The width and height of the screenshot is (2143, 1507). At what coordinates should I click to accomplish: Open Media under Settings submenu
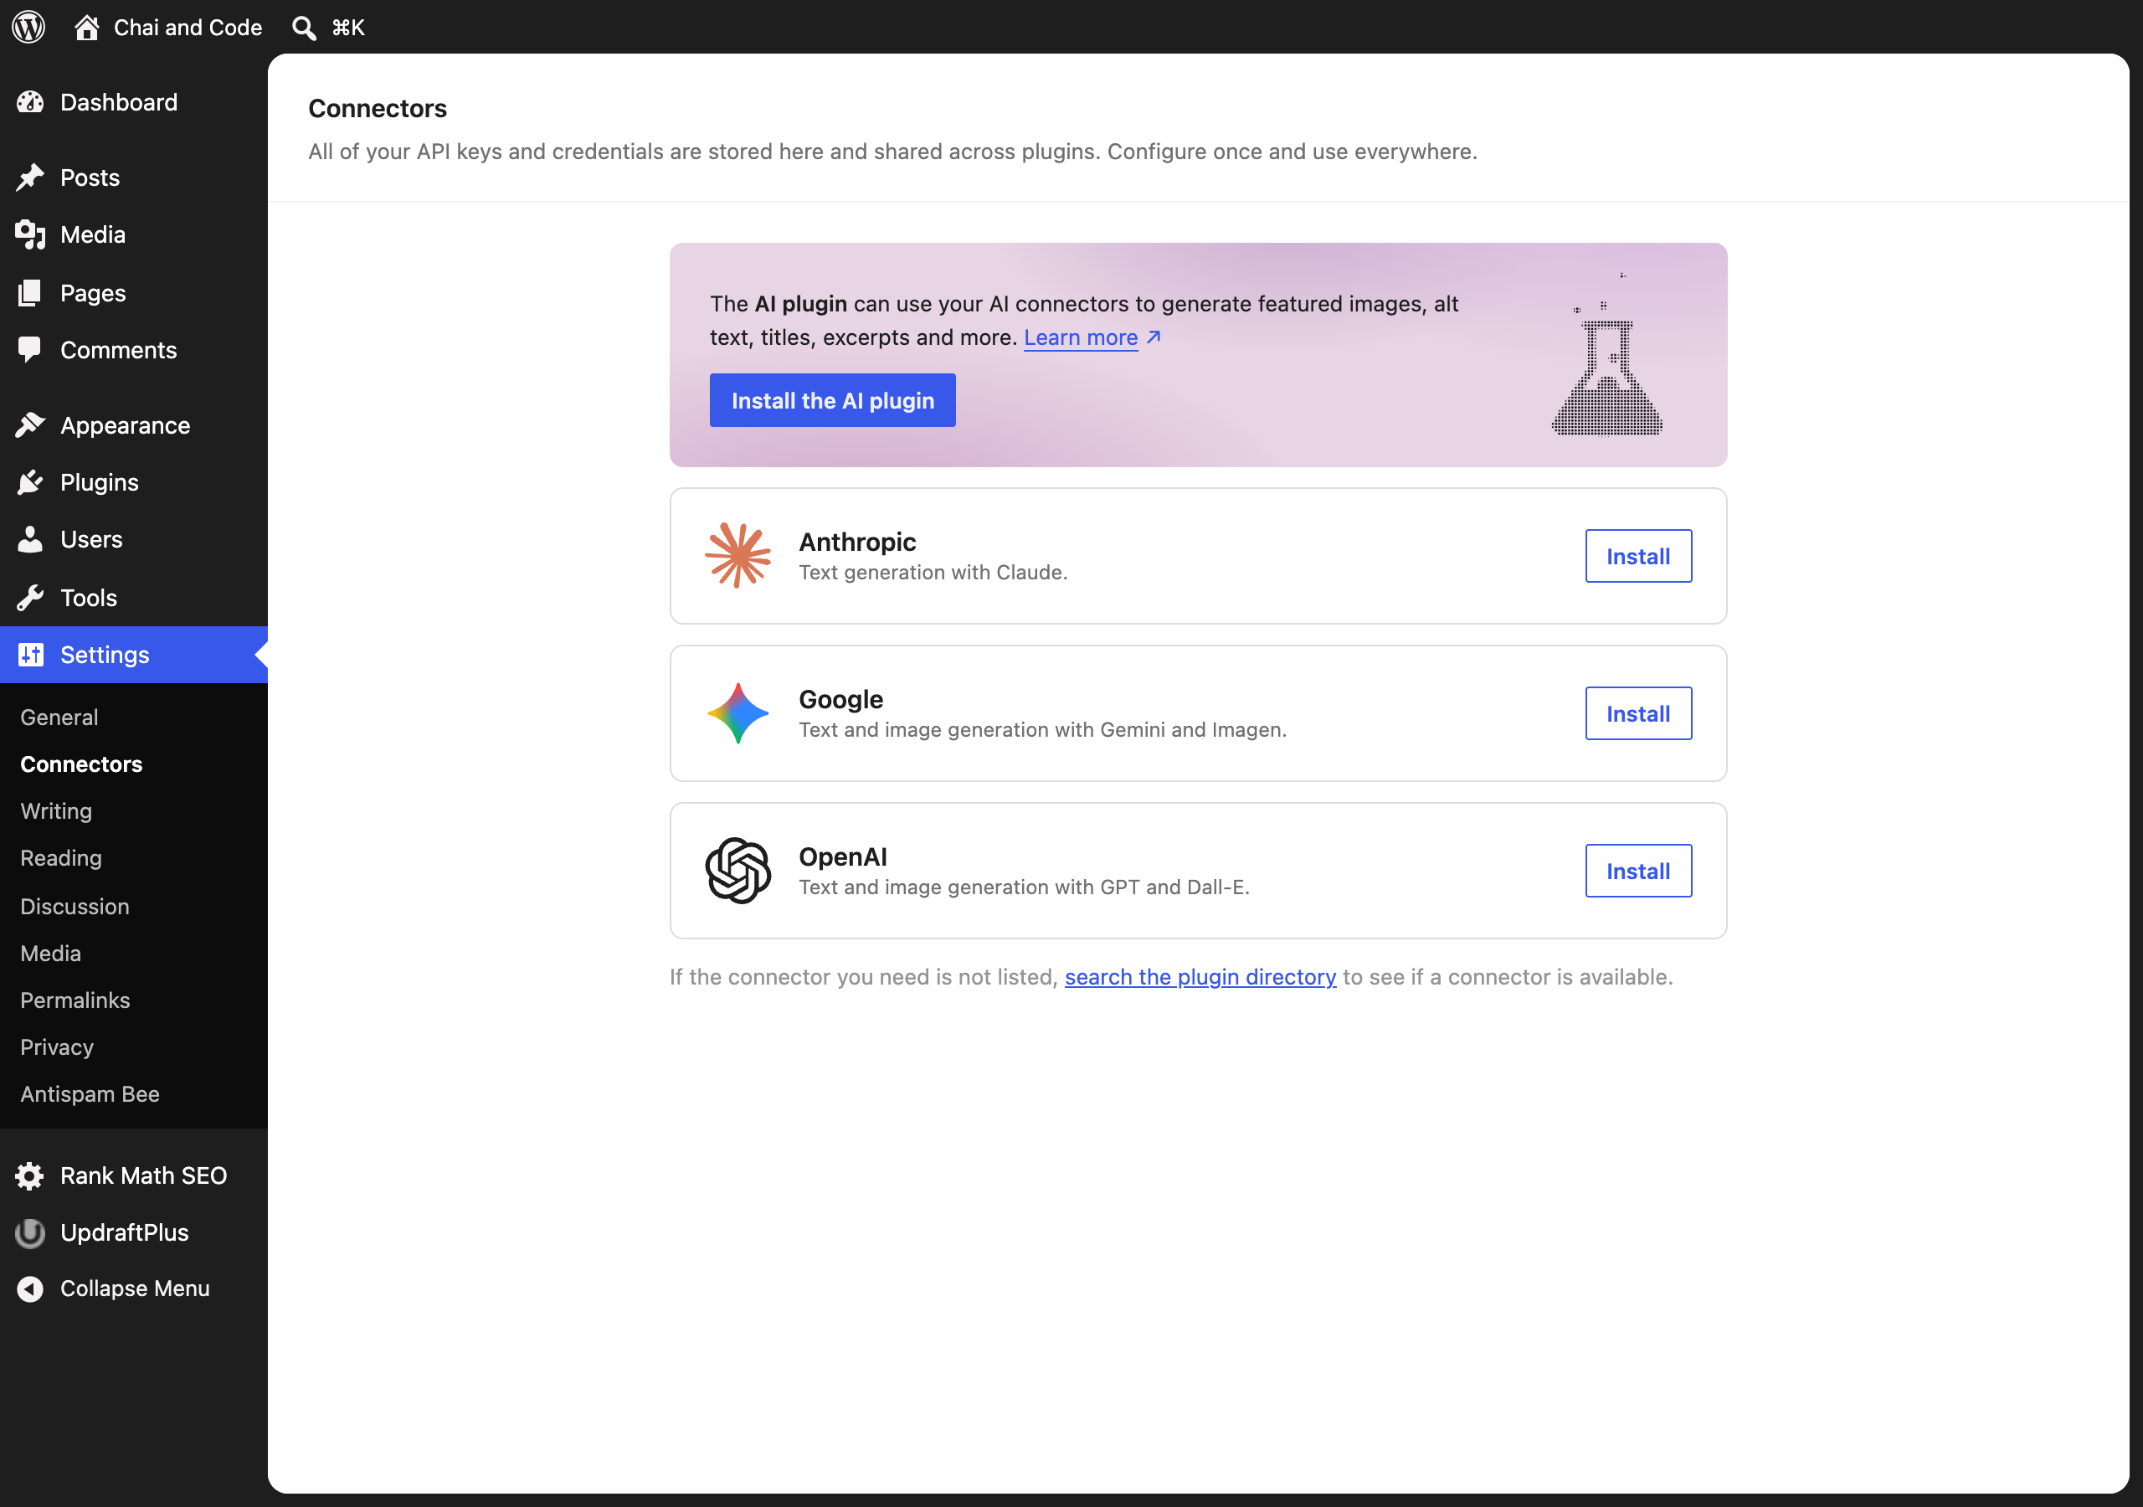pyautogui.click(x=50, y=953)
